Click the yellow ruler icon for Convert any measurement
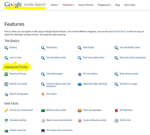 pos(6,111)
